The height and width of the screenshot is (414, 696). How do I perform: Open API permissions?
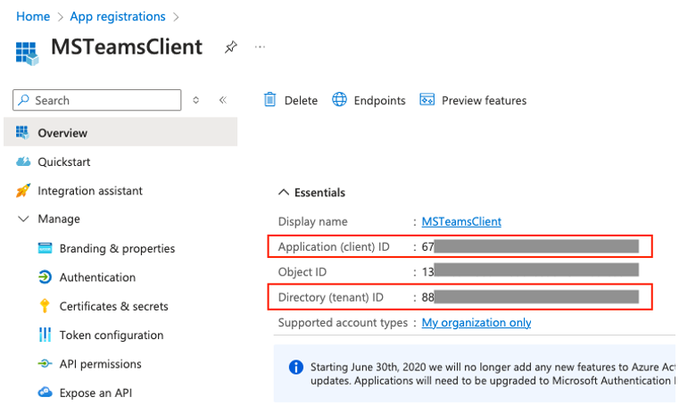point(100,364)
